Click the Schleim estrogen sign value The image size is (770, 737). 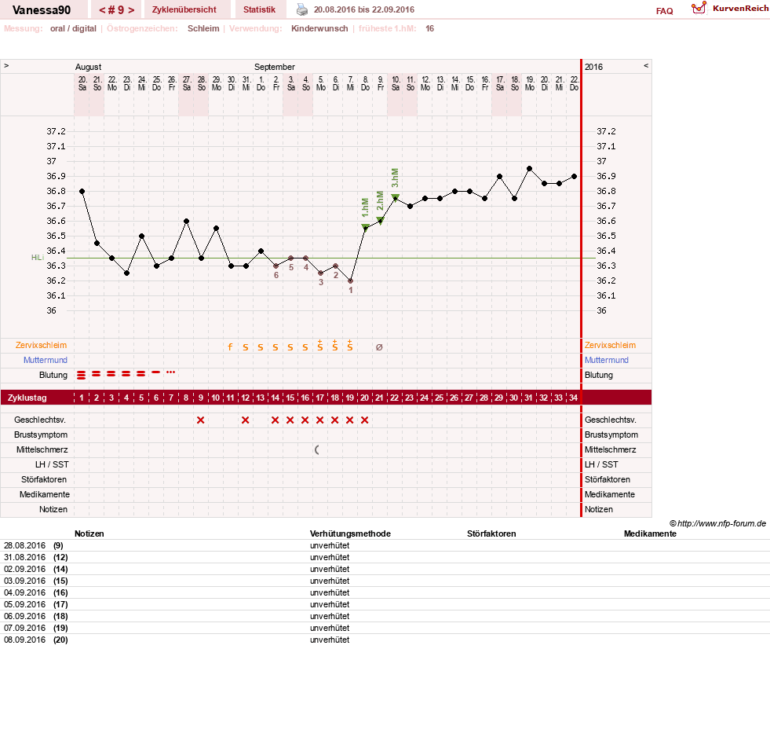tap(203, 28)
